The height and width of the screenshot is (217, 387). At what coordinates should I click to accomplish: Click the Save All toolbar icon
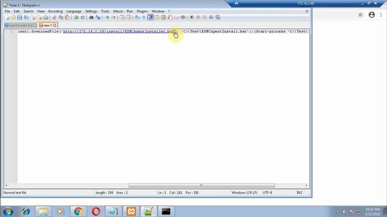(26, 17)
